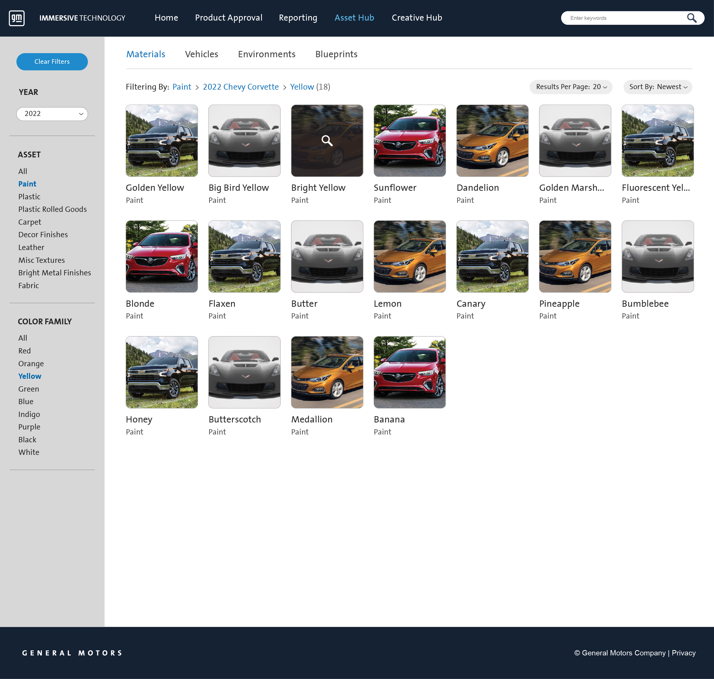Enable the Green color family filter
Screen dimensions: 714x679
pyautogui.click(x=28, y=389)
